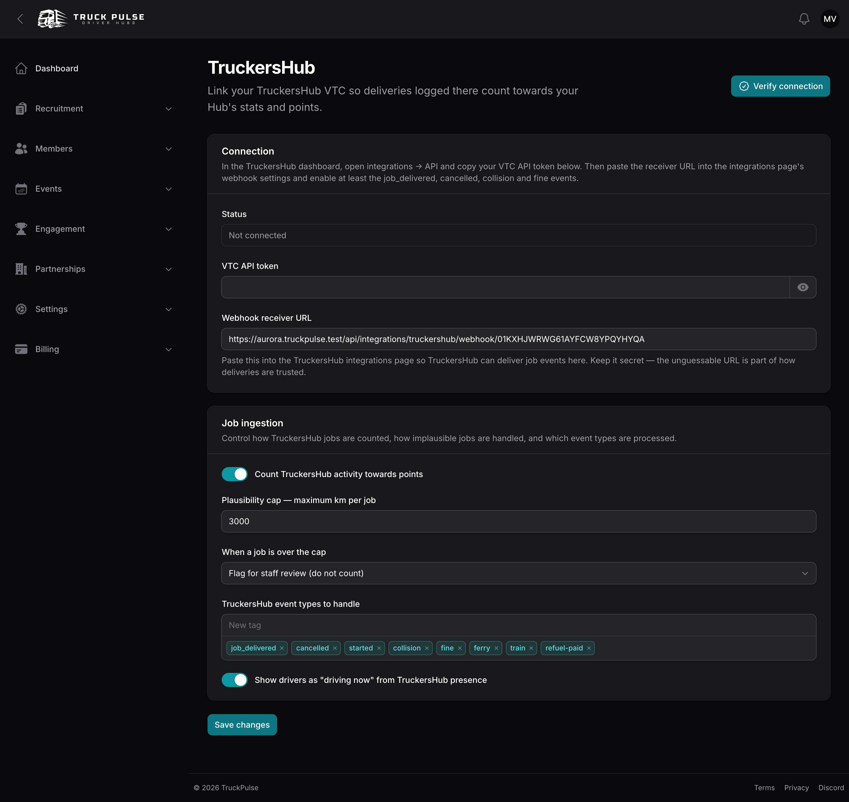Expand the Settings menu chevron
Viewport: 849px width, 802px height.
(x=168, y=310)
